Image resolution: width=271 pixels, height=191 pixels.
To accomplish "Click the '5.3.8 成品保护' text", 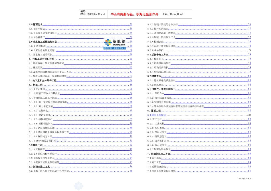I will click(155, 50).
